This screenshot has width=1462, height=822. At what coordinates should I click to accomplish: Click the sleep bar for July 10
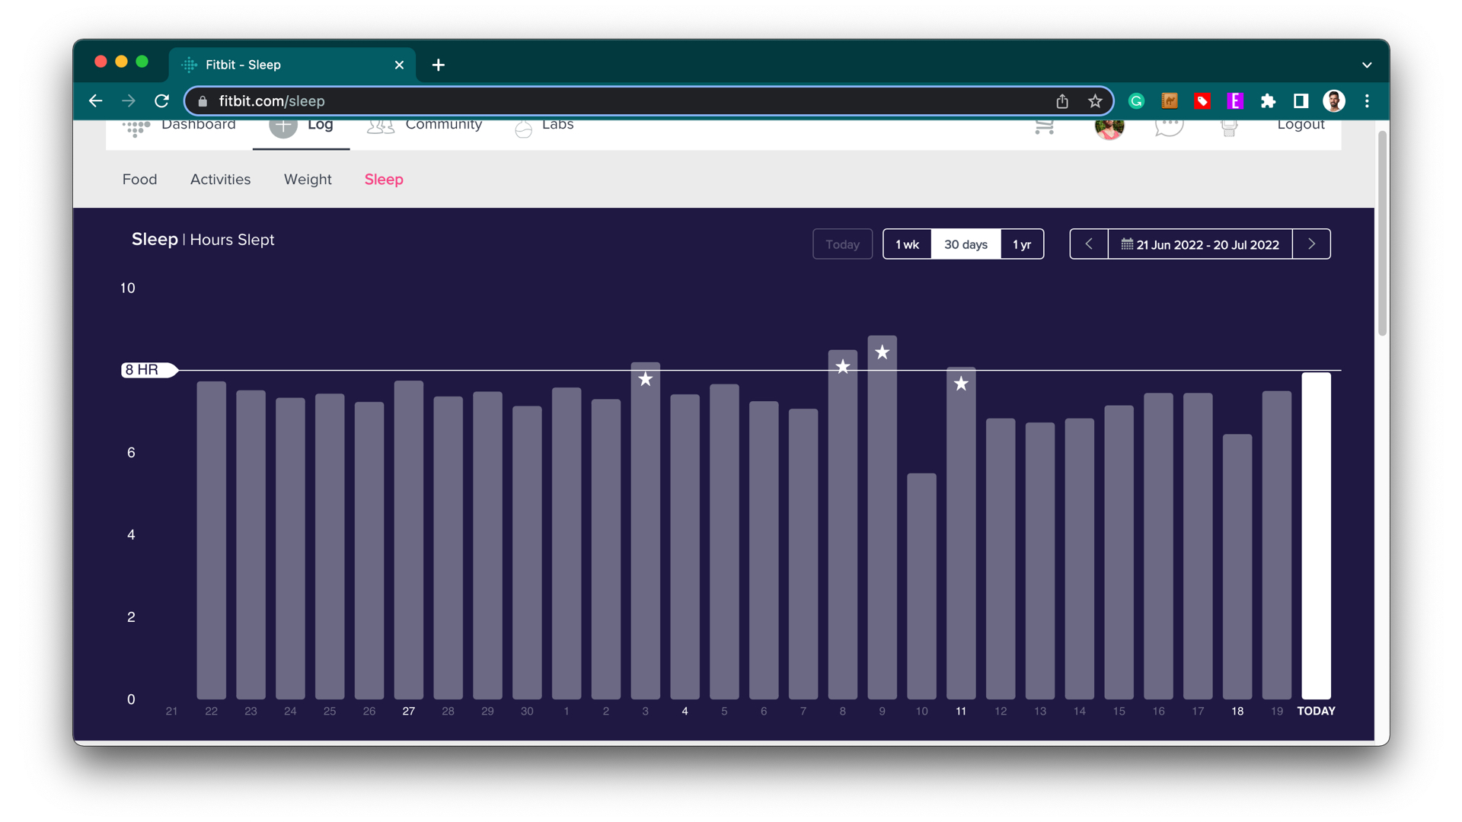click(x=921, y=586)
